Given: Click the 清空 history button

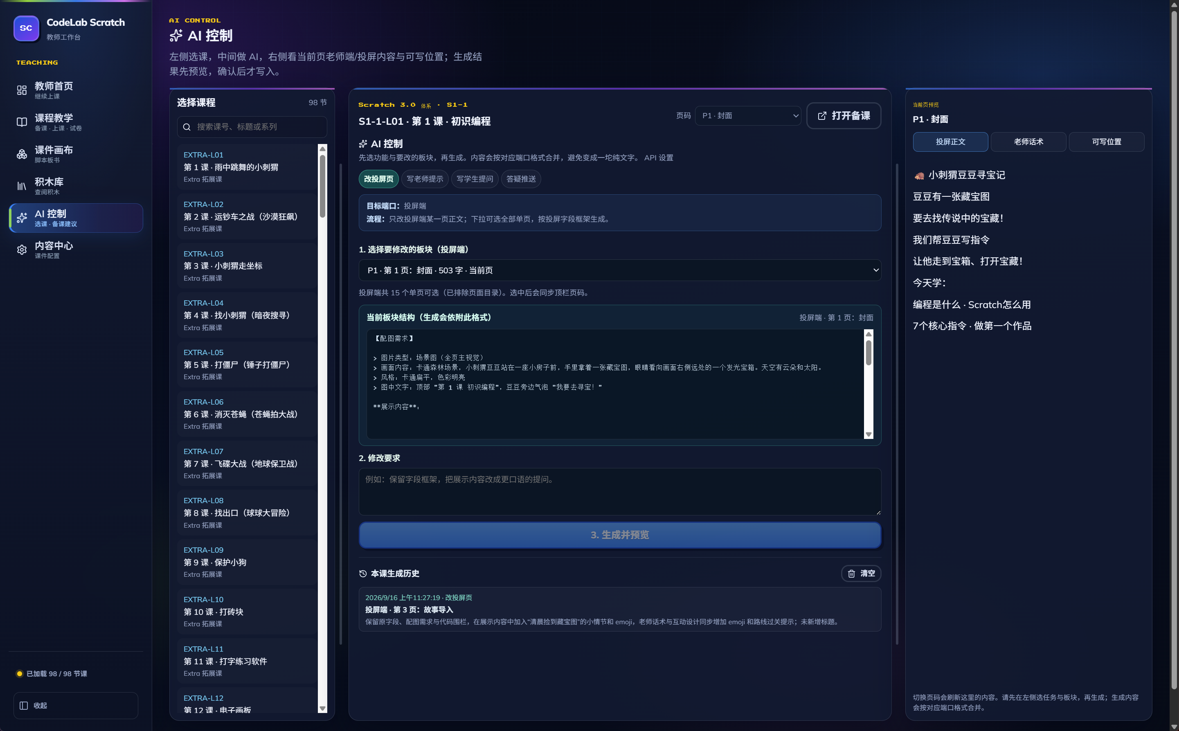Looking at the screenshot, I should 861,574.
